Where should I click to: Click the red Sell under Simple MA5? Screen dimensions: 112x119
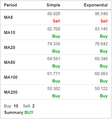tap(56, 21)
